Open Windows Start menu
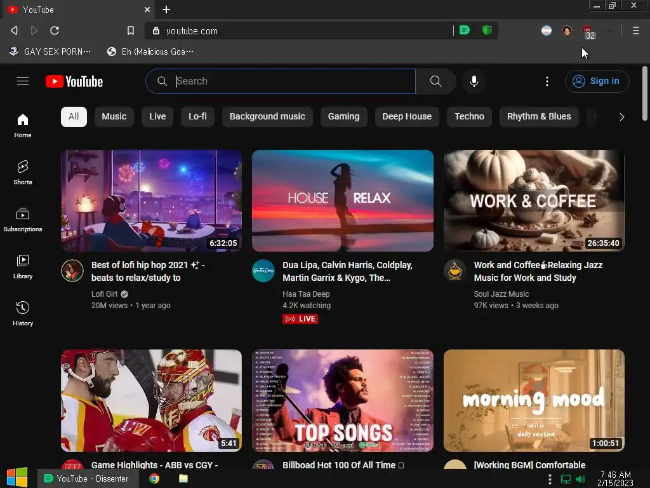 click(x=17, y=477)
